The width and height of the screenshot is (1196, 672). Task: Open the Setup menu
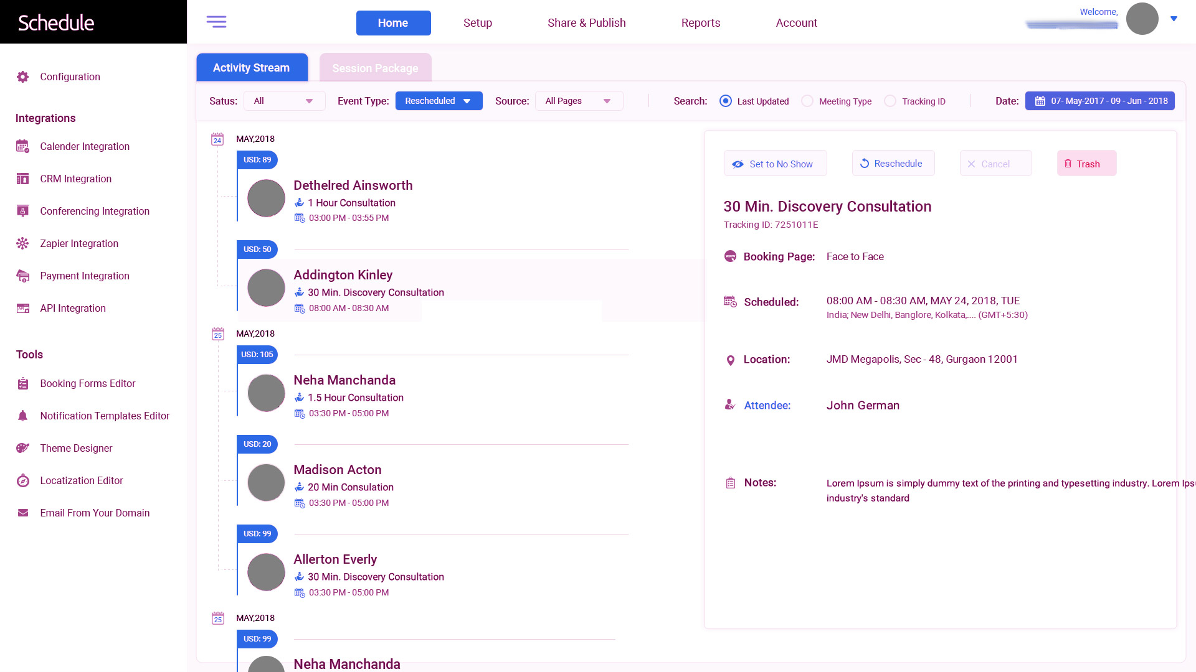pos(478,23)
